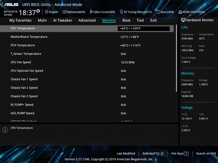The height and width of the screenshot is (163, 218).
Task: Click 2400 MHz memory frequency value
Action: (187, 85)
